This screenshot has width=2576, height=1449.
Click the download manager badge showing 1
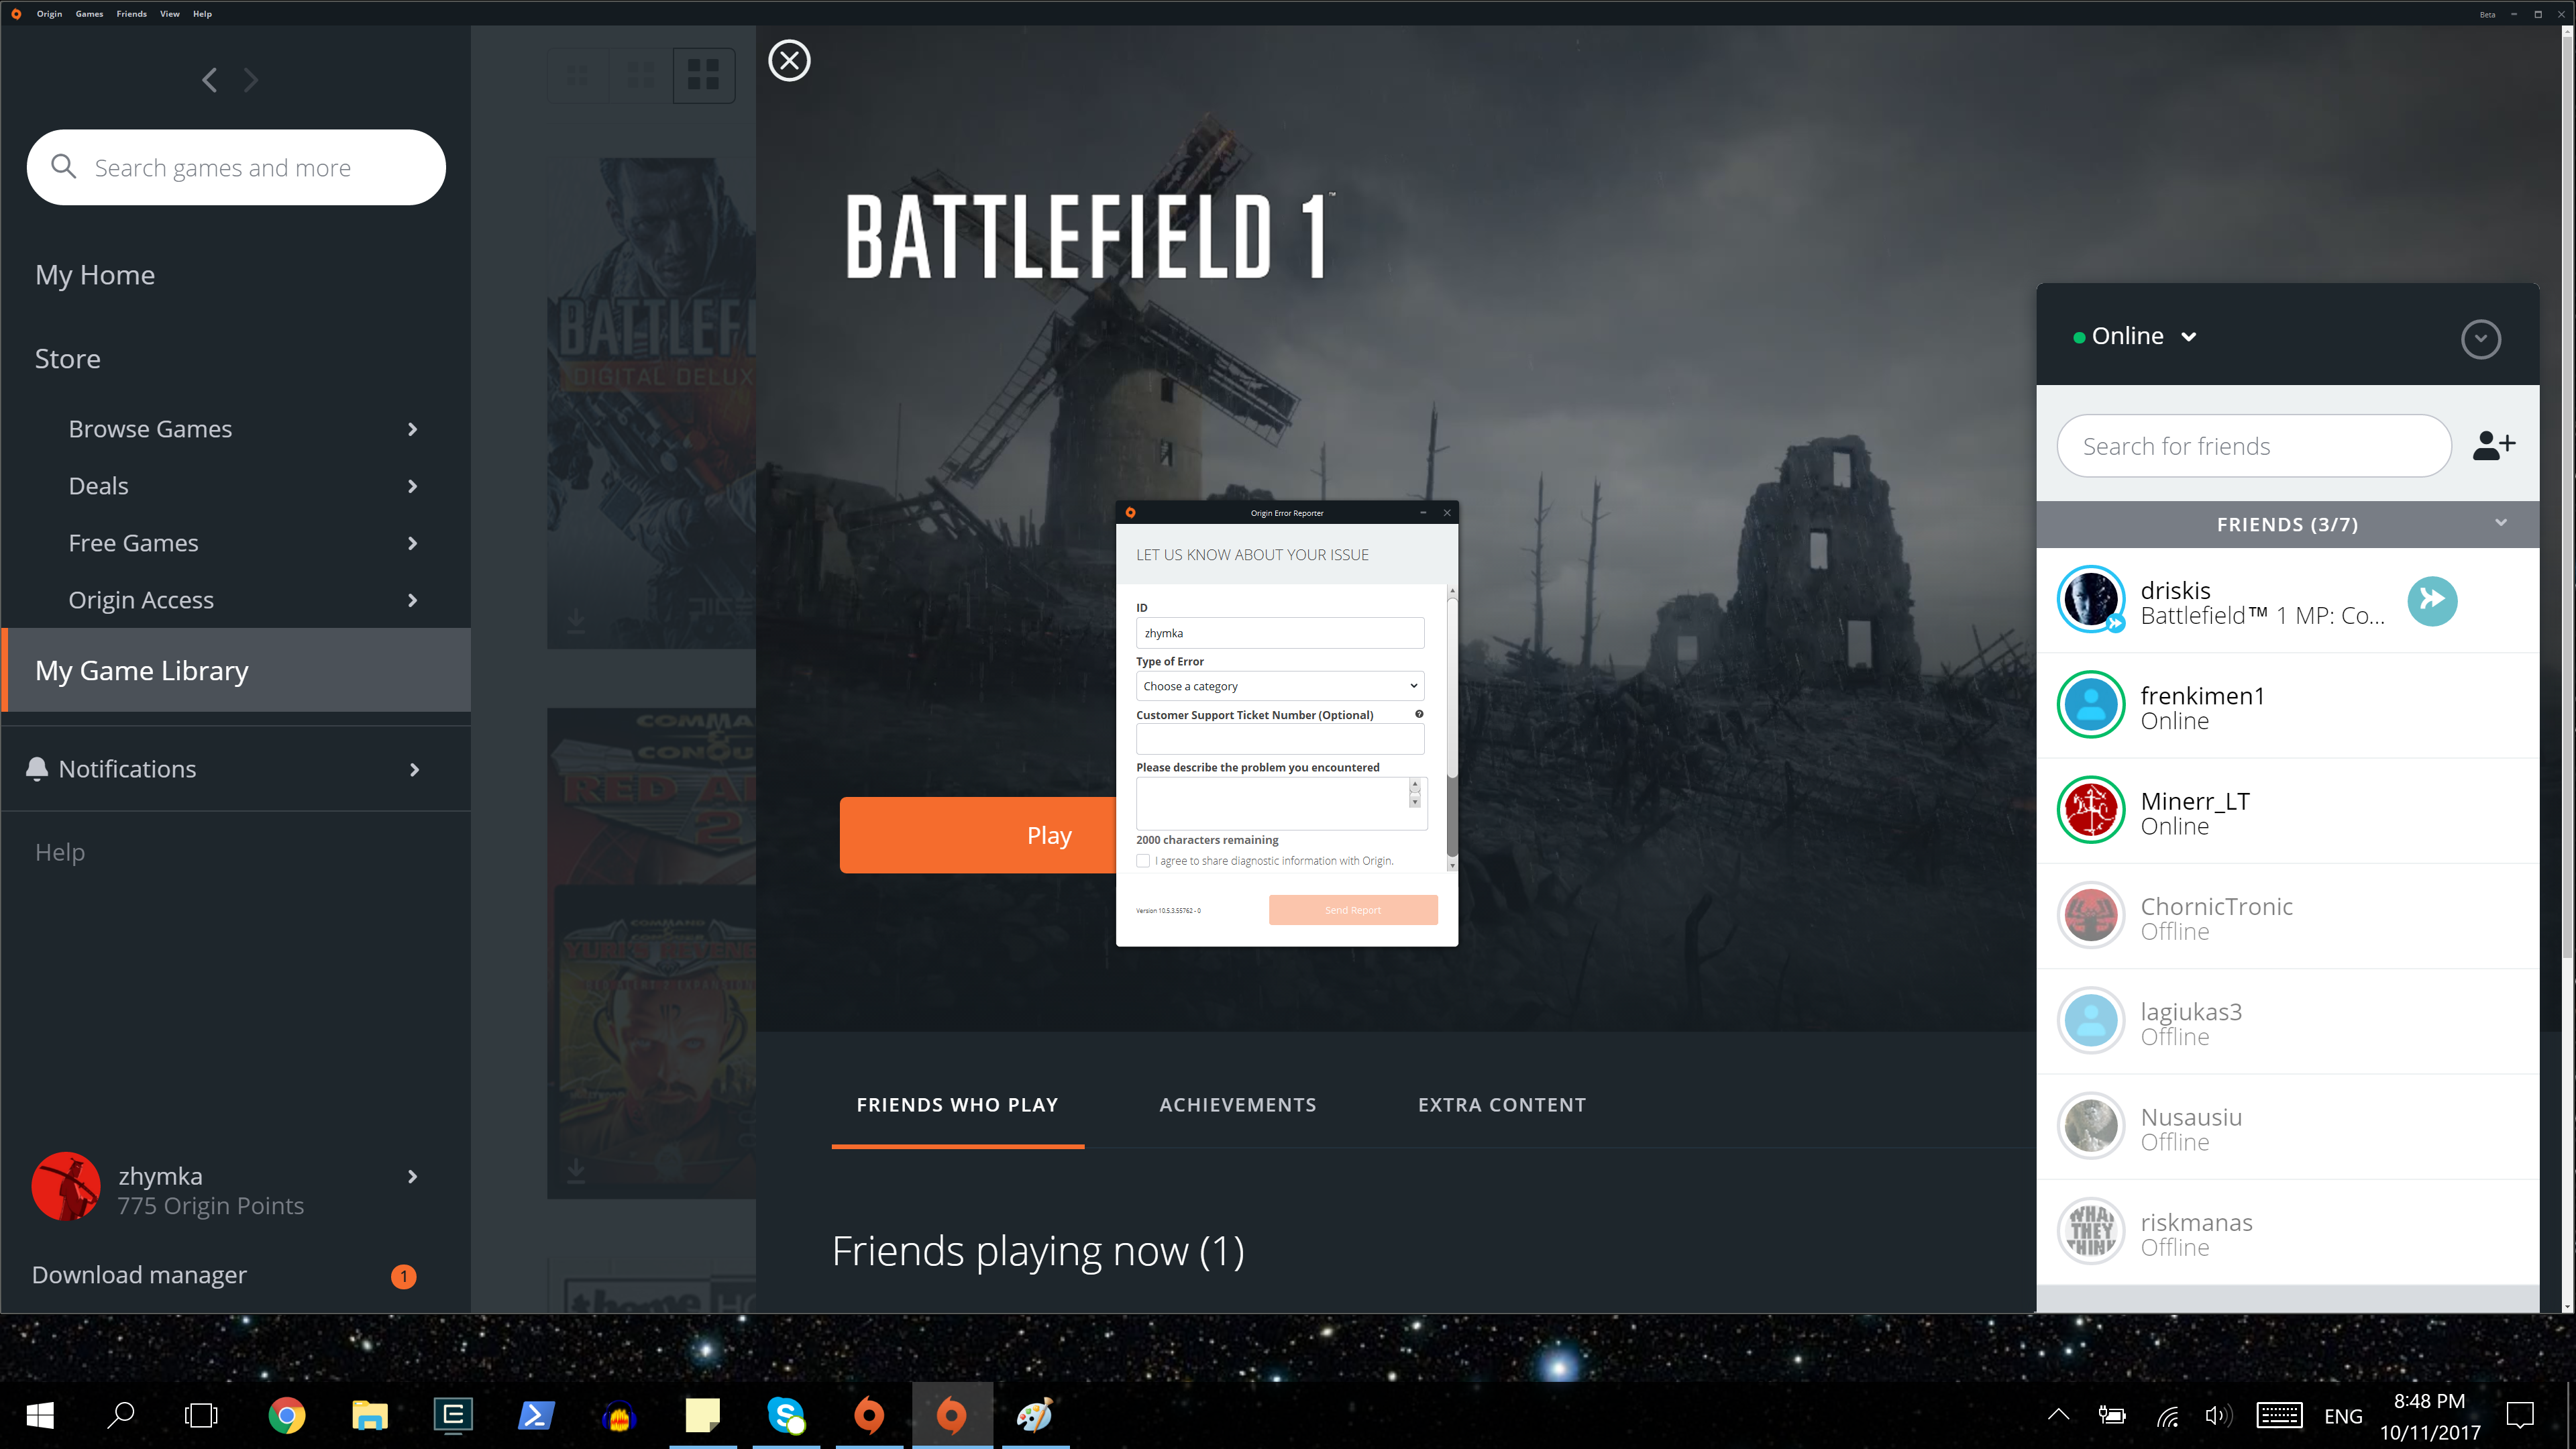[403, 1276]
